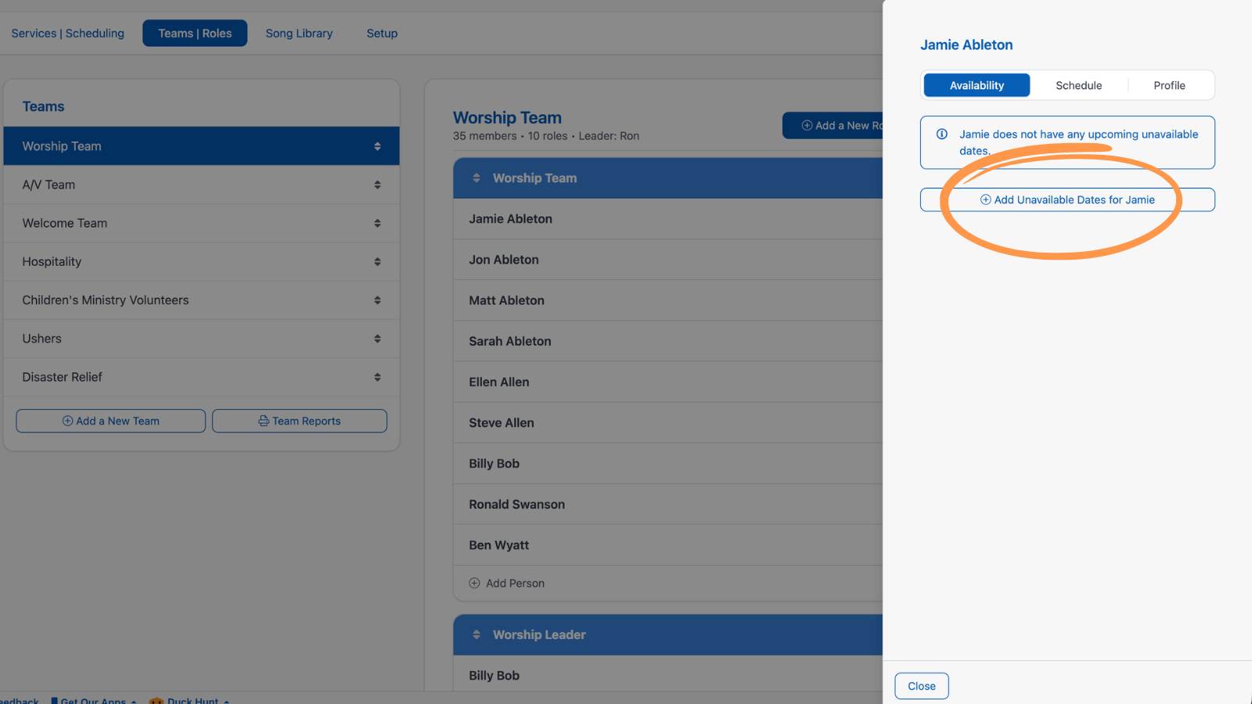
Task: Click the reorder arrows on the Worship Leader role header
Action: click(x=477, y=634)
